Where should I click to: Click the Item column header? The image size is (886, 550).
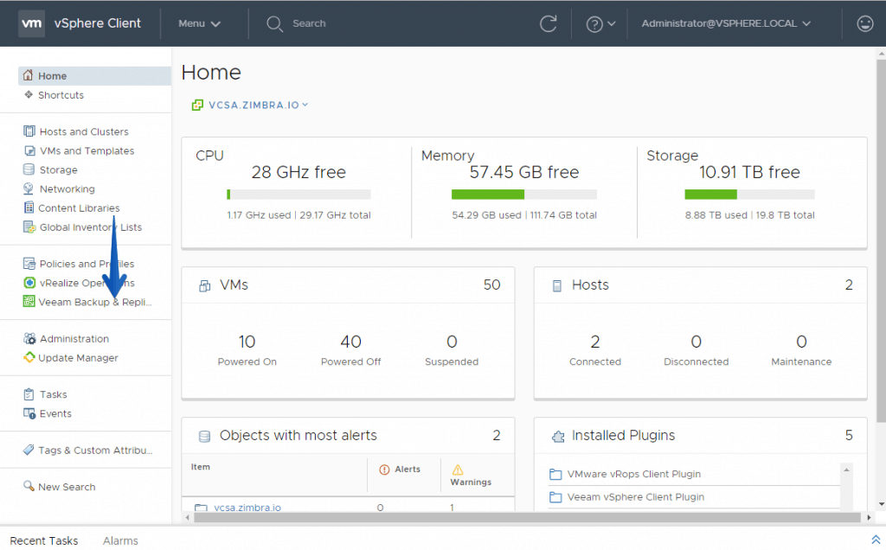coord(201,467)
